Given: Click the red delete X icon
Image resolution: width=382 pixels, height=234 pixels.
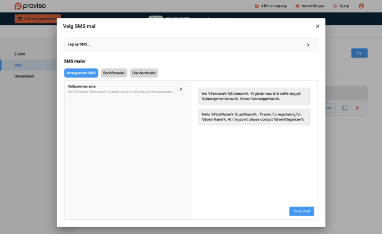Looking at the screenshot, I should (x=357, y=108).
